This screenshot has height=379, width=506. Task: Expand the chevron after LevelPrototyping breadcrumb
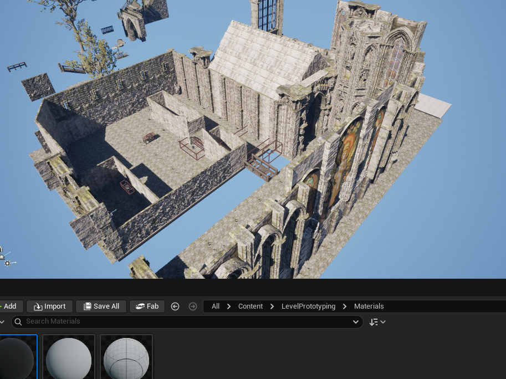(345, 306)
